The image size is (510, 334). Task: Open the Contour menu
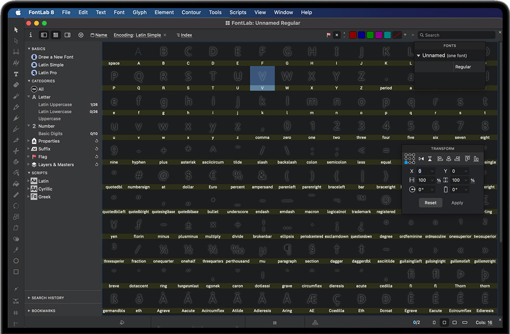pyautogui.click(x=191, y=12)
